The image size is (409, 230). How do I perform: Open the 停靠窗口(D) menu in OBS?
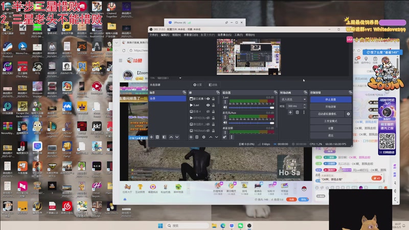pos(191,35)
